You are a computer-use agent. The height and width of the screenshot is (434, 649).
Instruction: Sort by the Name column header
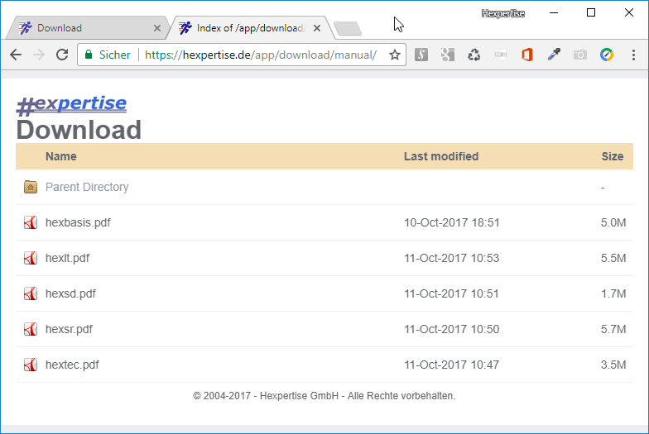pos(61,156)
